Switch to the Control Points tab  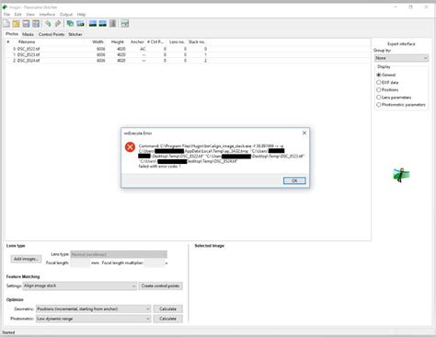tap(52, 34)
